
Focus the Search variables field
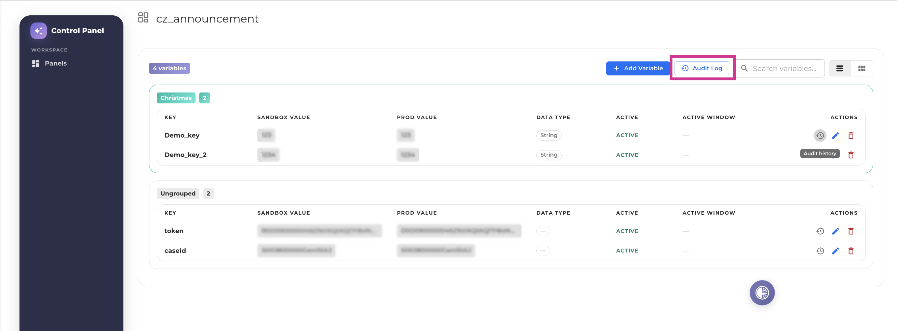(x=780, y=69)
